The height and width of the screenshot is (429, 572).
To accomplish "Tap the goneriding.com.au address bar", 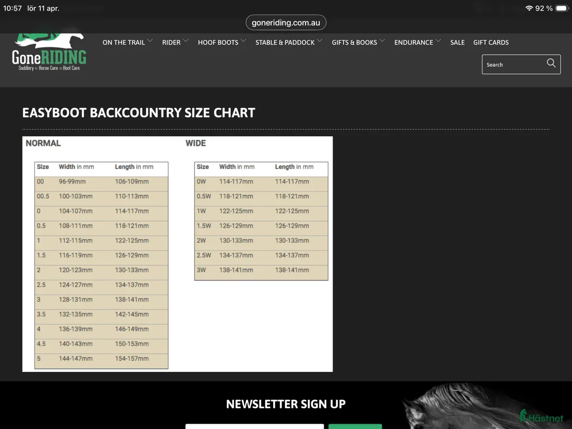I will tap(286, 23).
